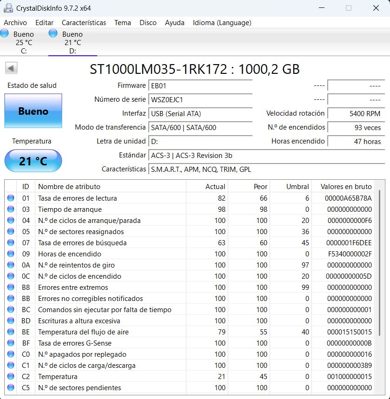Open the Idioma (Language) menu
This screenshot has width=390, height=399.
[x=222, y=22]
